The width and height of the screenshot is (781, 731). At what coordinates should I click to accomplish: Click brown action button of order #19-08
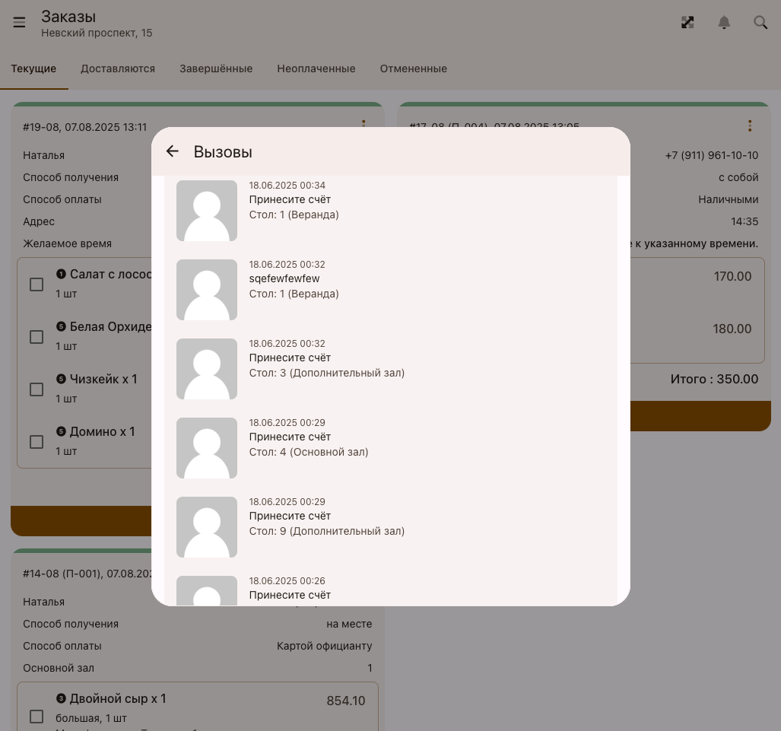[81, 521]
